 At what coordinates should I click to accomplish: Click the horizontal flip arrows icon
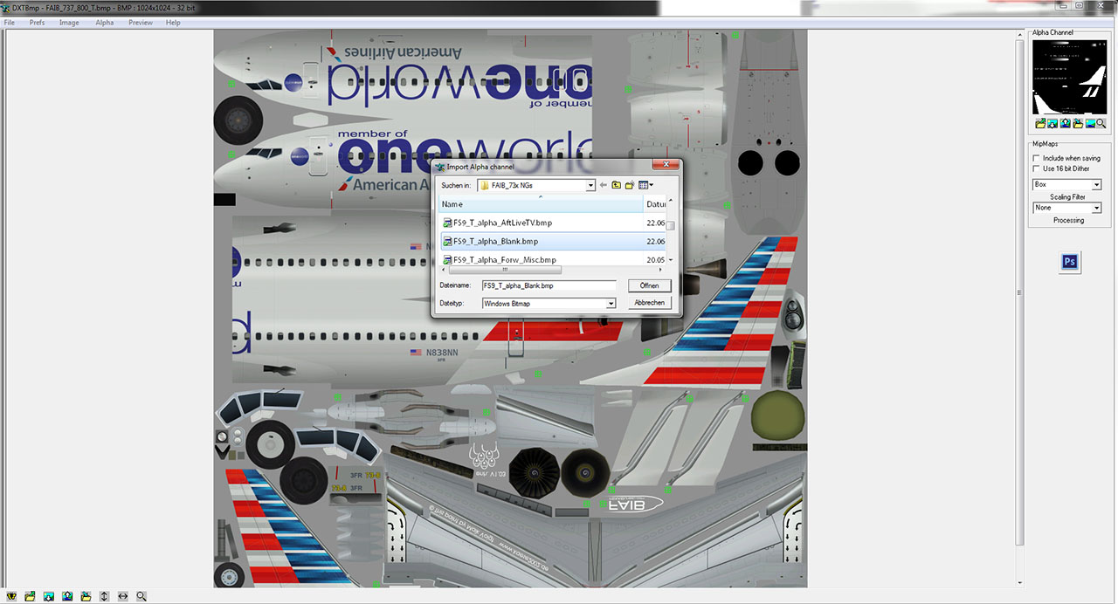(x=123, y=596)
